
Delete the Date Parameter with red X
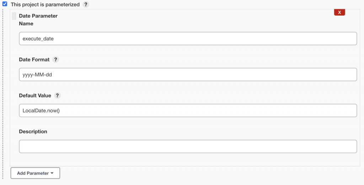339,12
